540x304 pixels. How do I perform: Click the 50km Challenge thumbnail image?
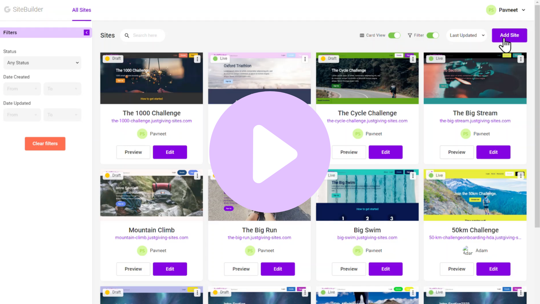(x=475, y=195)
